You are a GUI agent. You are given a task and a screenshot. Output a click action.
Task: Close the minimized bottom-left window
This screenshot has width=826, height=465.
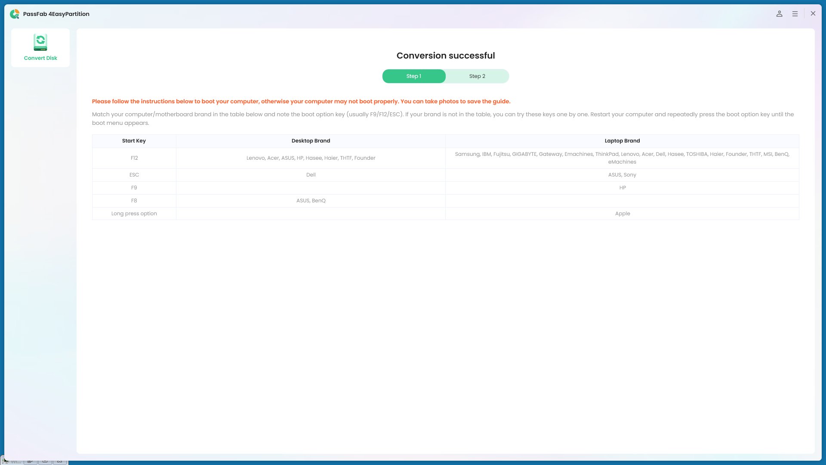coord(60,461)
